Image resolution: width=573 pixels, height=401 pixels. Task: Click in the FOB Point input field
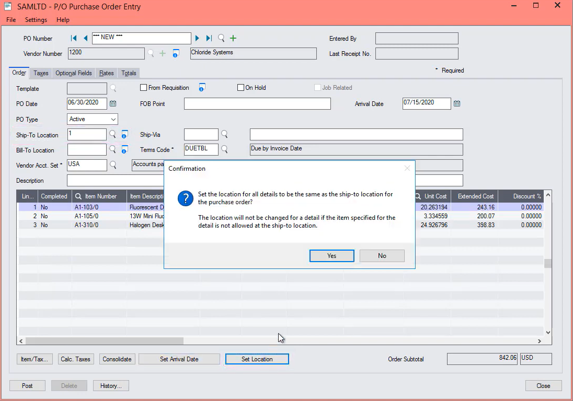pyautogui.click(x=256, y=103)
